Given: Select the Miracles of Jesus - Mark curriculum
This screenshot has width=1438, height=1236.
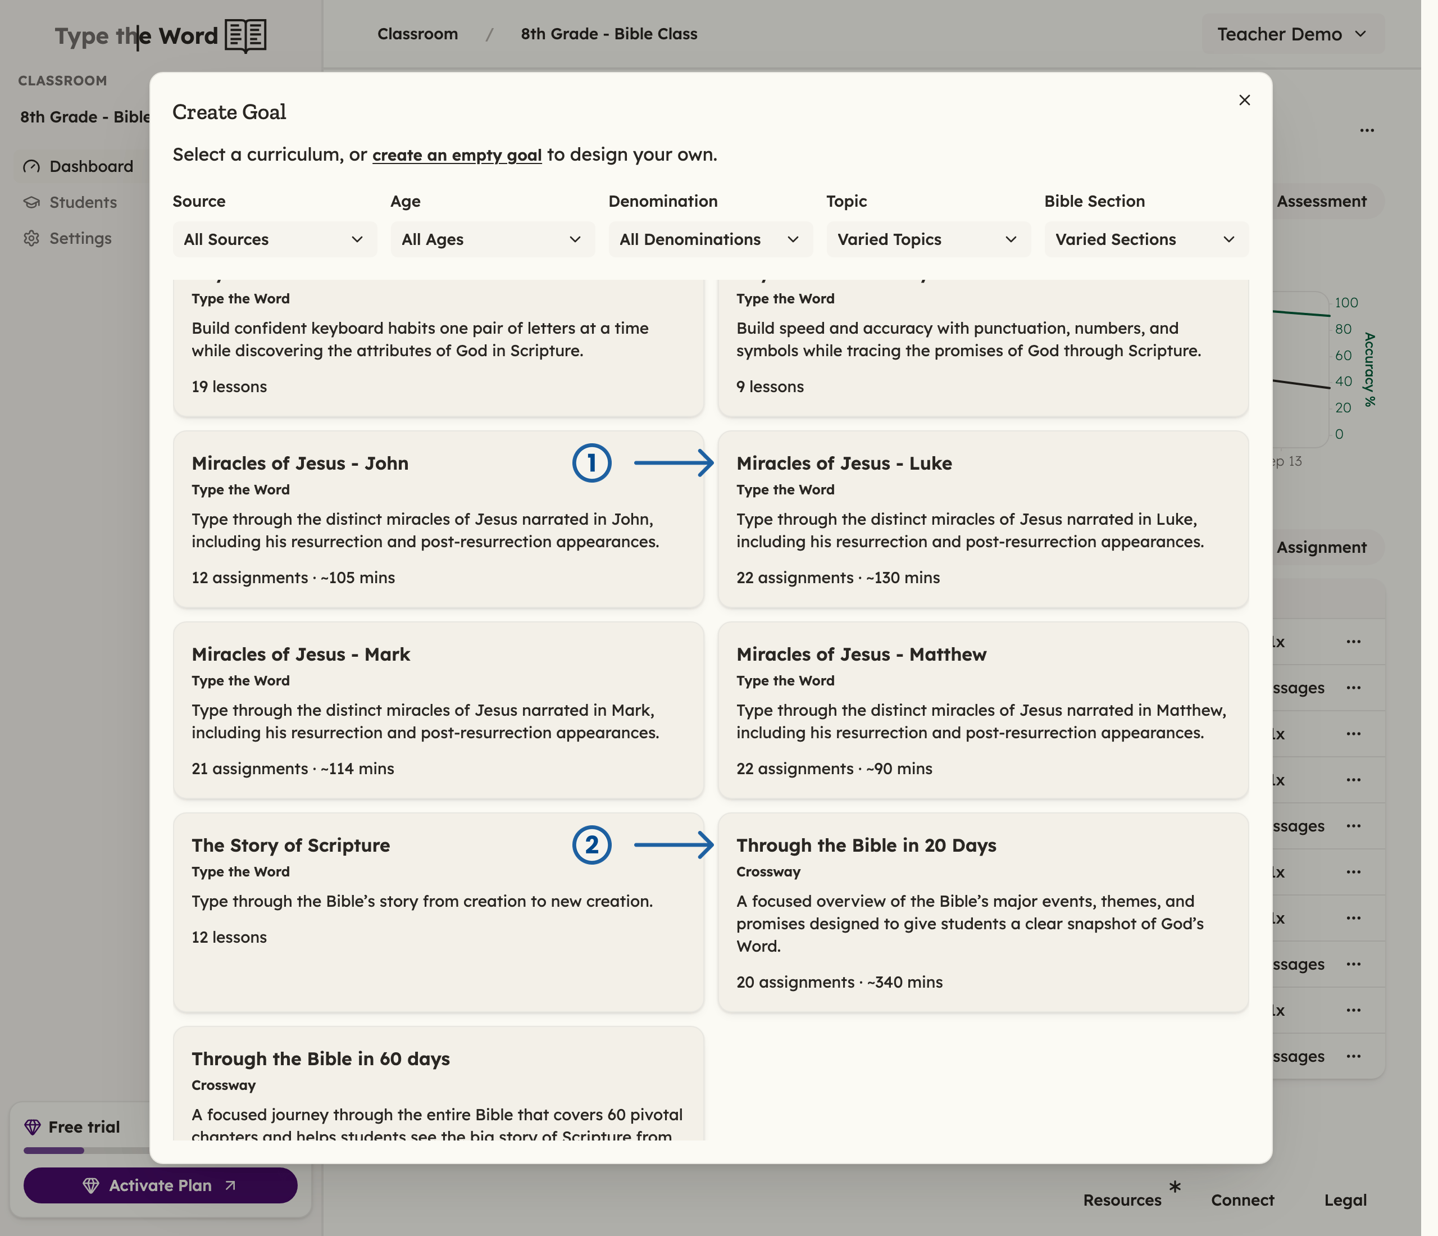Looking at the screenshot, I should click(x=439, y=710).
